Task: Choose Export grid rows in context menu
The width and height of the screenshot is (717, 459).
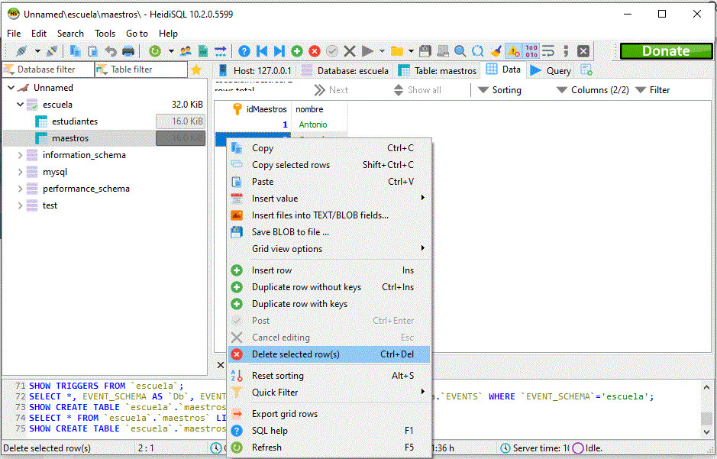Action: 329,414
